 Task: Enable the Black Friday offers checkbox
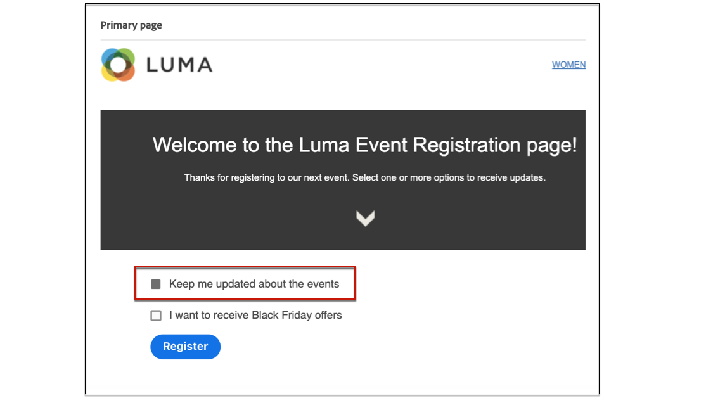pyautogui.click(x=156, y=316)
